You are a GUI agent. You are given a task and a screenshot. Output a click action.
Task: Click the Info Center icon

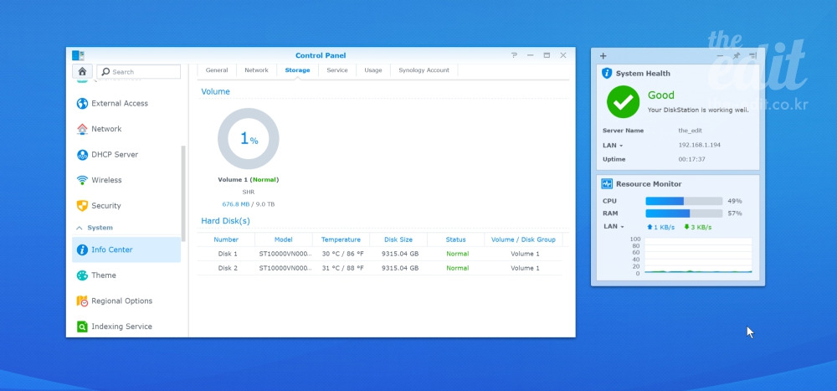pyautogui.click(x=82, y=250)
